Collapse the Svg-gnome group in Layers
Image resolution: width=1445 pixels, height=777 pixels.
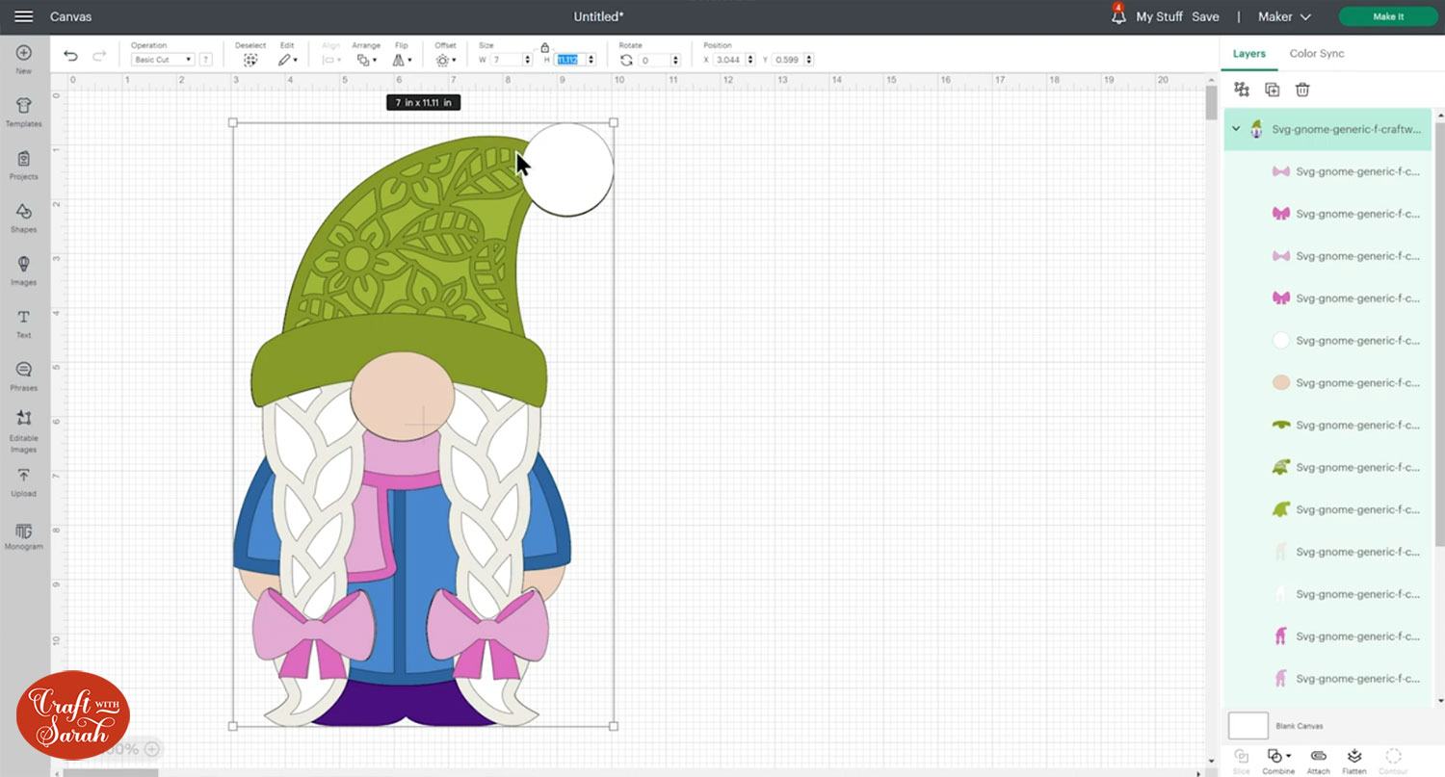pyautogui.click(x=1236, y=129)
